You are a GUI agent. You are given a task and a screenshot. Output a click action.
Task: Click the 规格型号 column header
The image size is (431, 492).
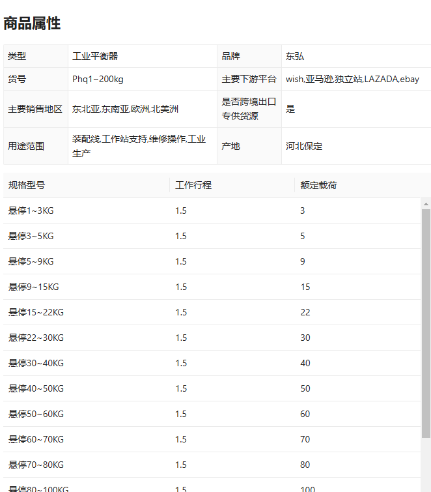(x=27, y=185)
